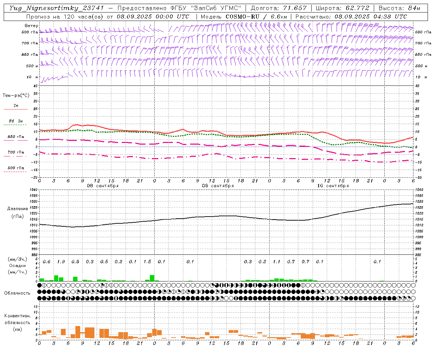Click the Долгота: 71.657 field
Viewport: 433px width, 346px height.
click(279, 8)
